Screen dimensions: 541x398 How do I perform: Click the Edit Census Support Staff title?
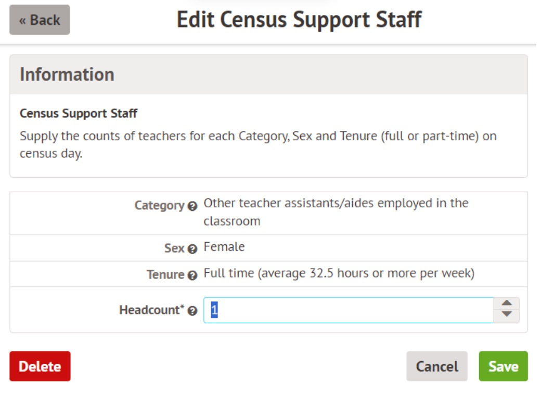[x=299, y=20]
